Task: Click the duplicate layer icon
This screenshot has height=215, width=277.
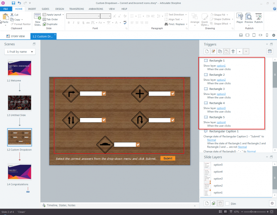Action: click(214, 203)
